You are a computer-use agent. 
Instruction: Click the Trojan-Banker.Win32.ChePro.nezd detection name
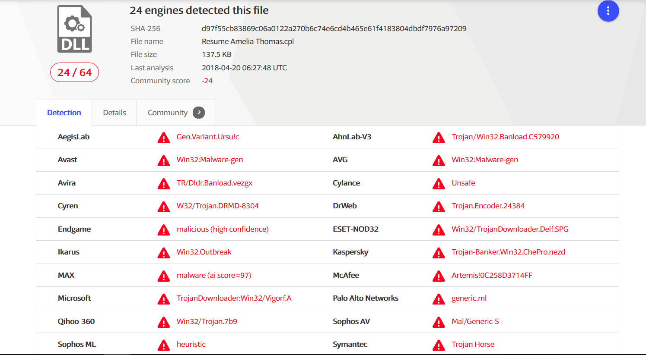[508, 252]
